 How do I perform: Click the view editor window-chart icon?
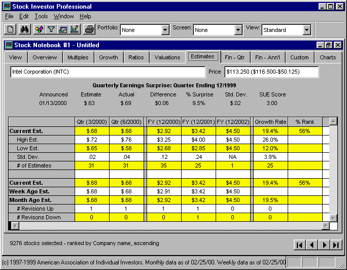coord(63,29)
